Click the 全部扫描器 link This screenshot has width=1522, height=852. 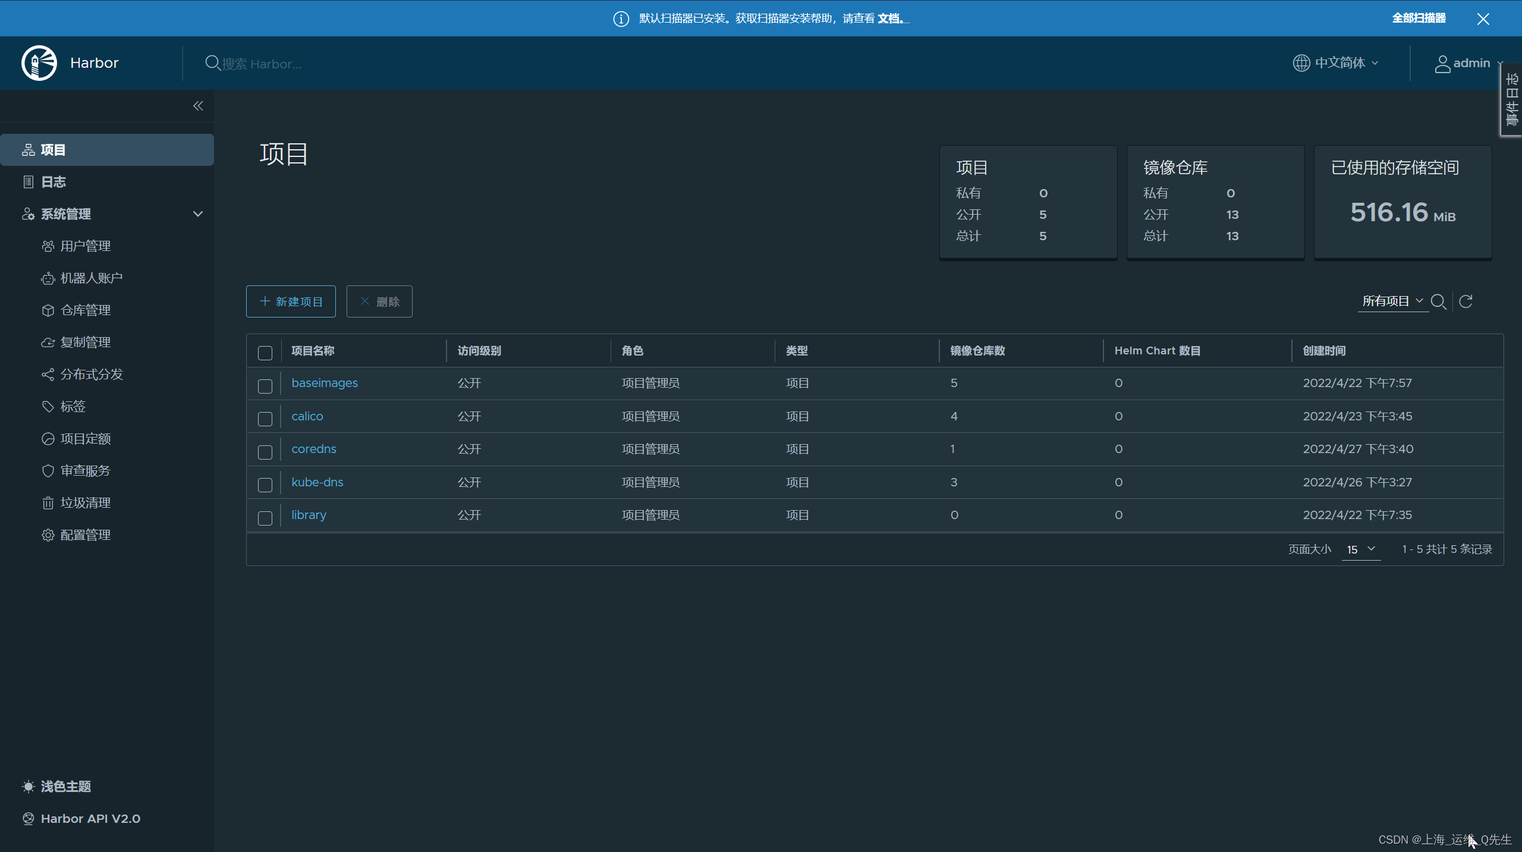1419,18
